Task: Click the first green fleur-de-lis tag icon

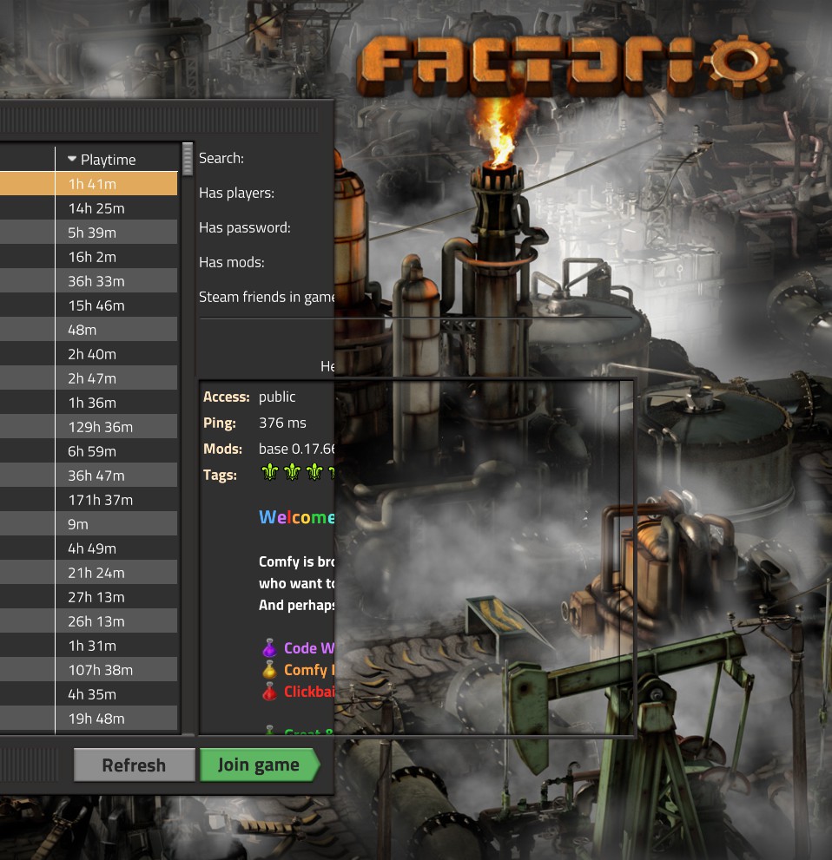Action: (x=269, y=472)
